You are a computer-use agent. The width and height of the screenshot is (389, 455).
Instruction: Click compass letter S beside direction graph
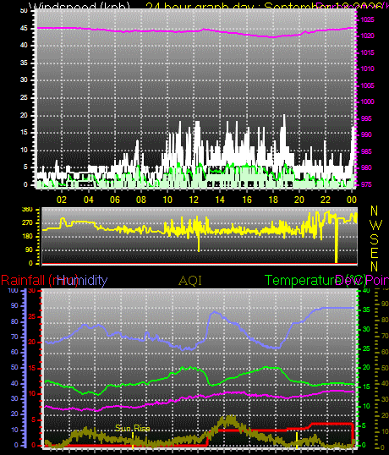coord(375,239)
